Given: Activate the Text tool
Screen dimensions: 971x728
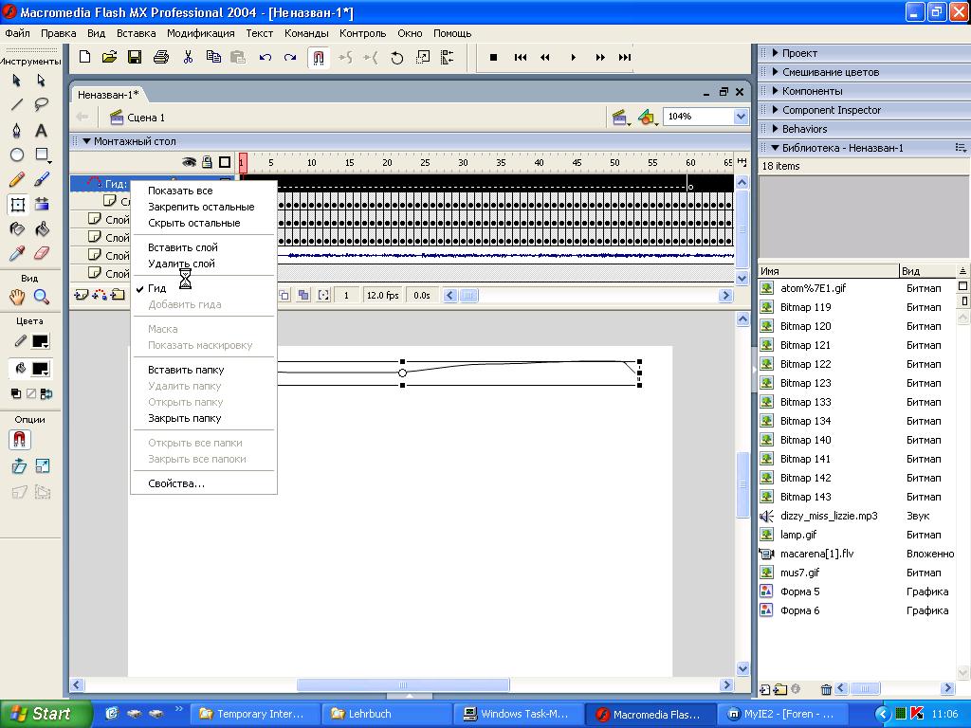Looking at the screenshot, I should [42, 130].
